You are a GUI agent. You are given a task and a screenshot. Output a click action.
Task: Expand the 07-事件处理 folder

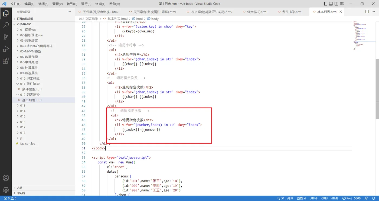43,62
